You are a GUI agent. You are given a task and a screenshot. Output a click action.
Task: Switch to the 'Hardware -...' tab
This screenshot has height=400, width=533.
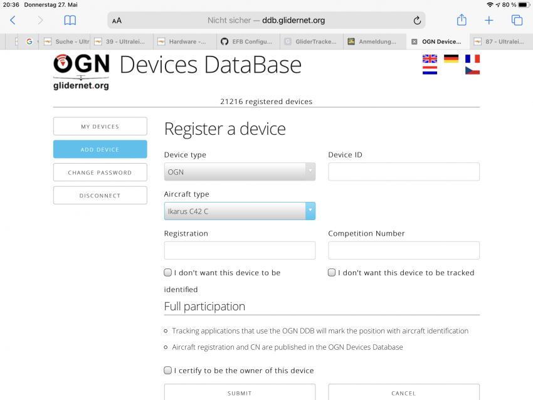click(184, 41)
